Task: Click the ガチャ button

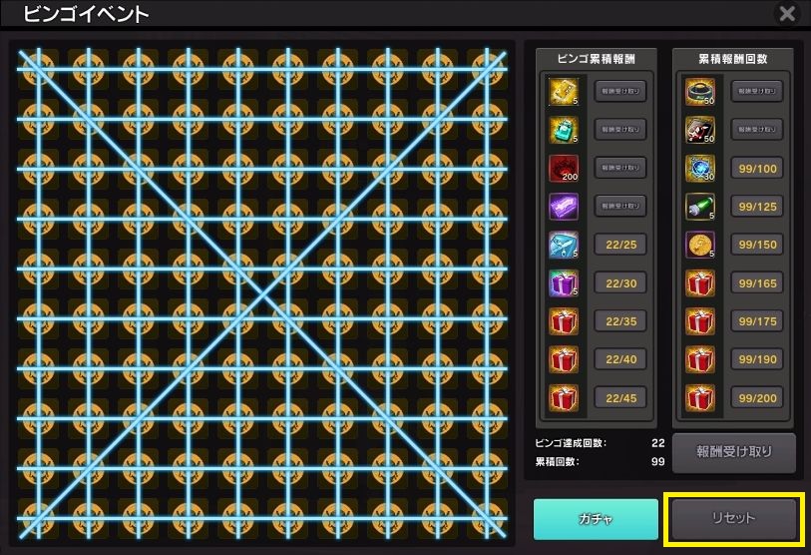Action: (596, 519)
